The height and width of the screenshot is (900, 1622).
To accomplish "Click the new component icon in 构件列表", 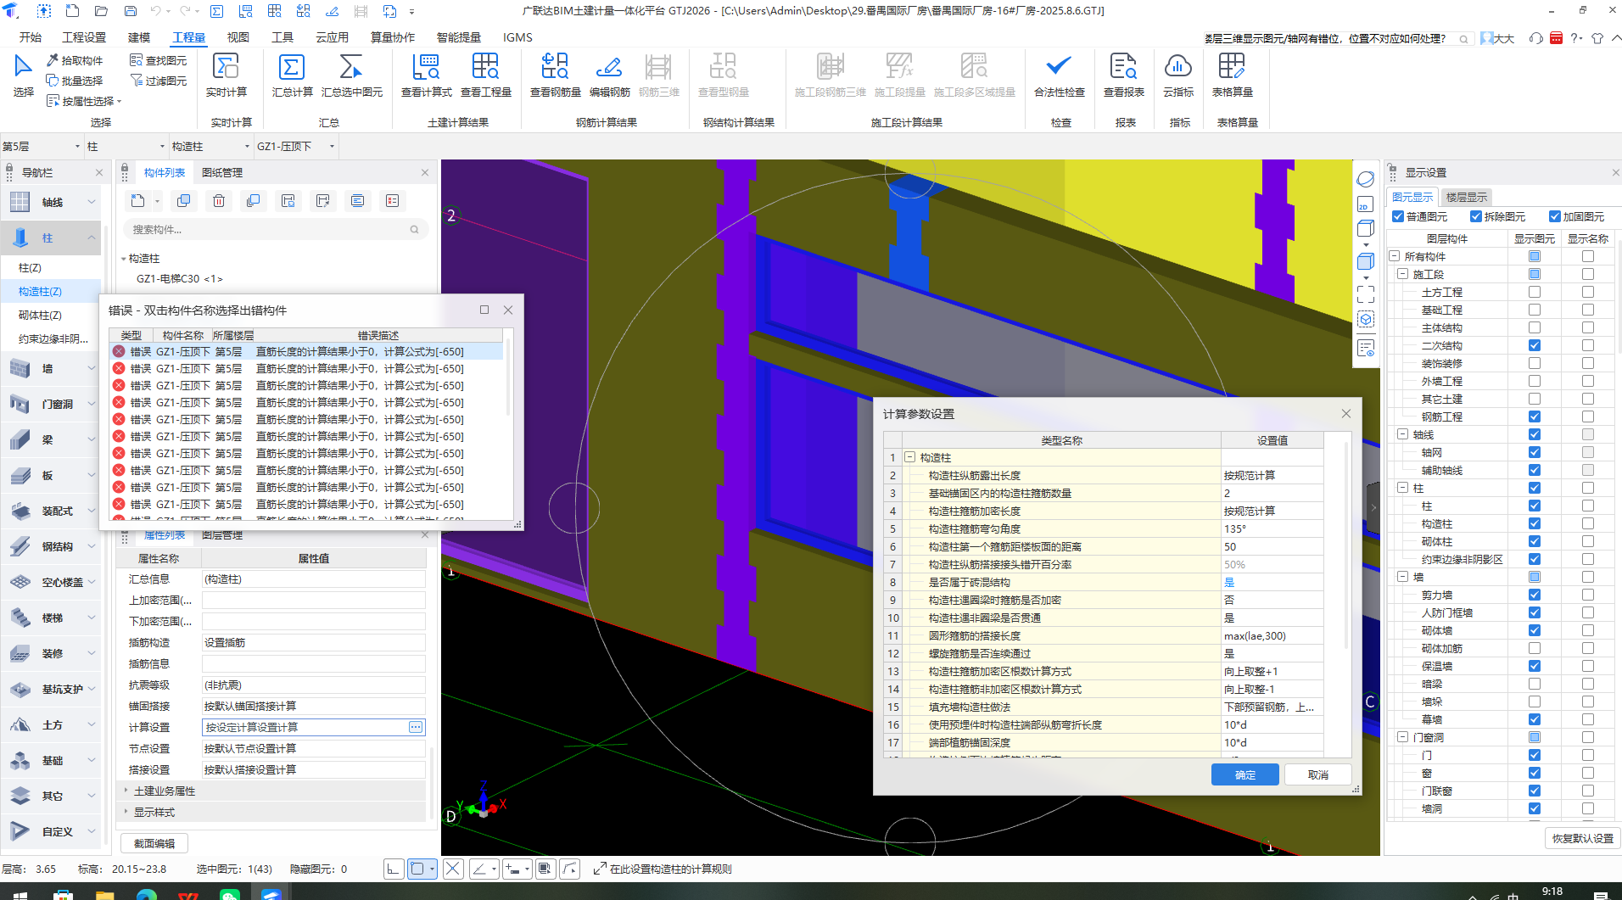I will coord(137,201).
